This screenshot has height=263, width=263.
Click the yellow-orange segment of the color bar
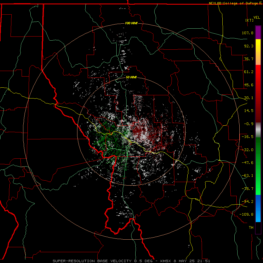[258, 52]
